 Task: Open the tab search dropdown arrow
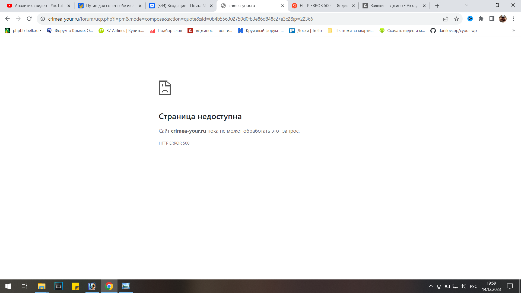466,5
